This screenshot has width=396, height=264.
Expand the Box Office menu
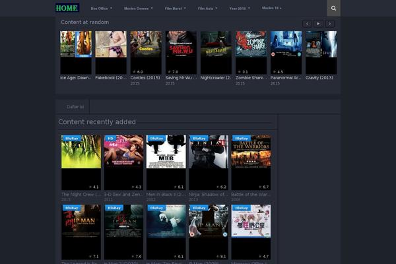click(x=101, y=9)
